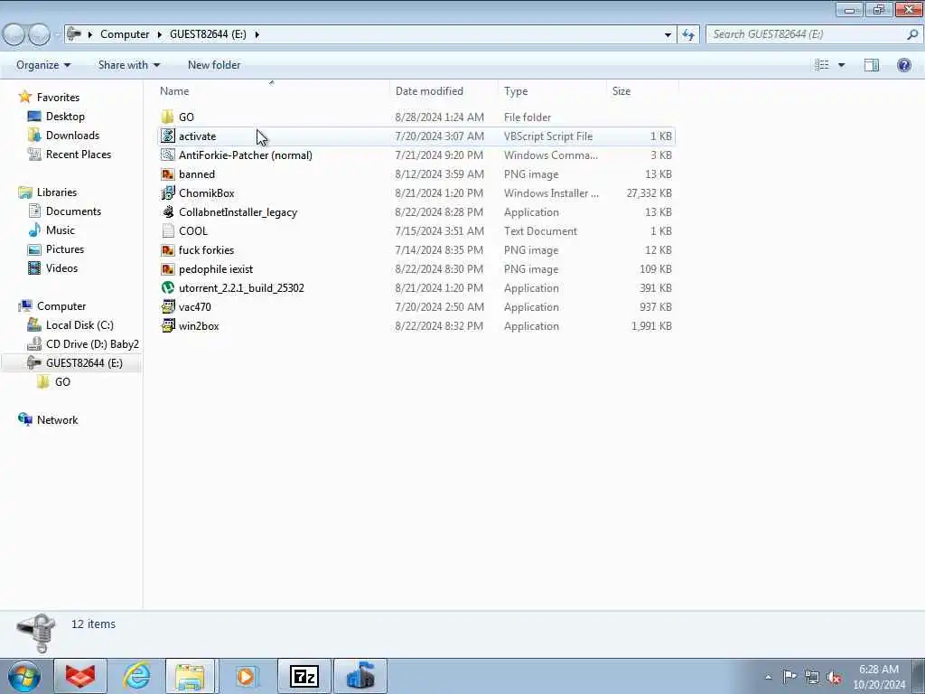
Task: Open the GO subfolder in navigation tree
Action: tap(62, 382)
